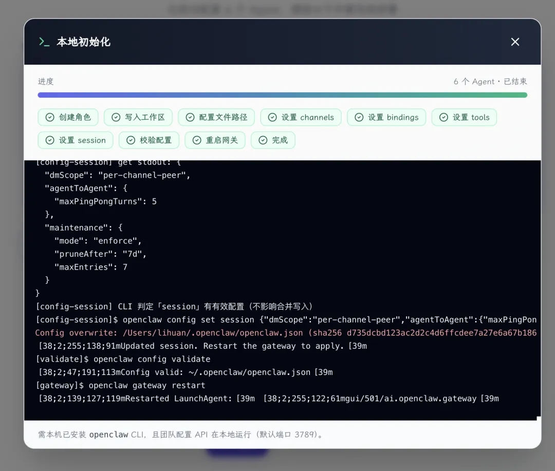
Task: Click the "maxEntries": 7 log line
Action: [x=91, y=267]
